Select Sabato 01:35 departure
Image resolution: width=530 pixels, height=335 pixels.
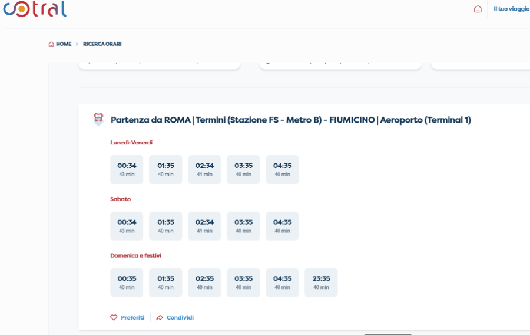(165, 226)
